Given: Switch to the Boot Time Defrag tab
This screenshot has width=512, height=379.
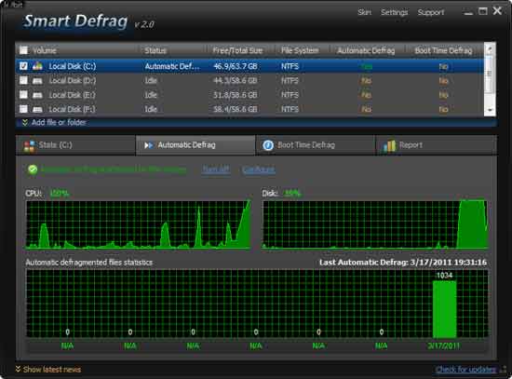Looking at the screenshot, I should [316, 145].
